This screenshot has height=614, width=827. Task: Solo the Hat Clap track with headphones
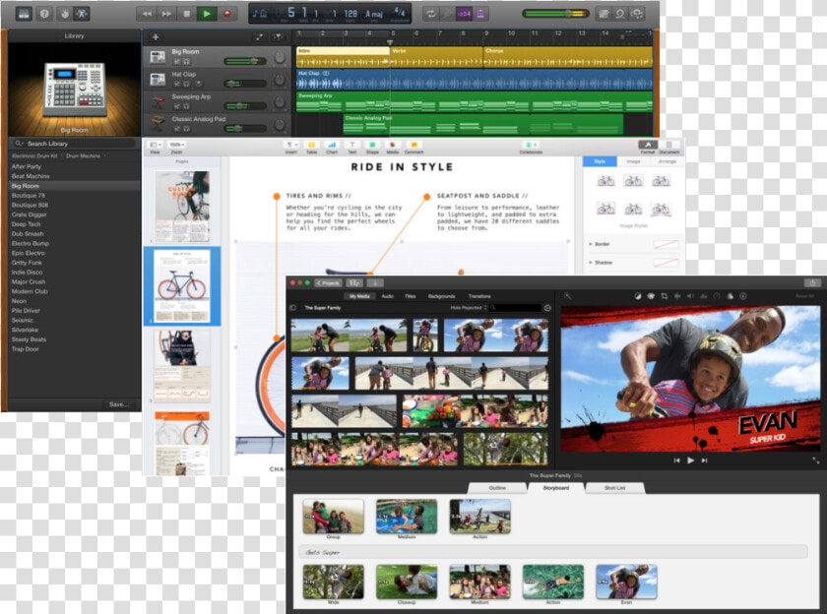[x=187, y=84]
